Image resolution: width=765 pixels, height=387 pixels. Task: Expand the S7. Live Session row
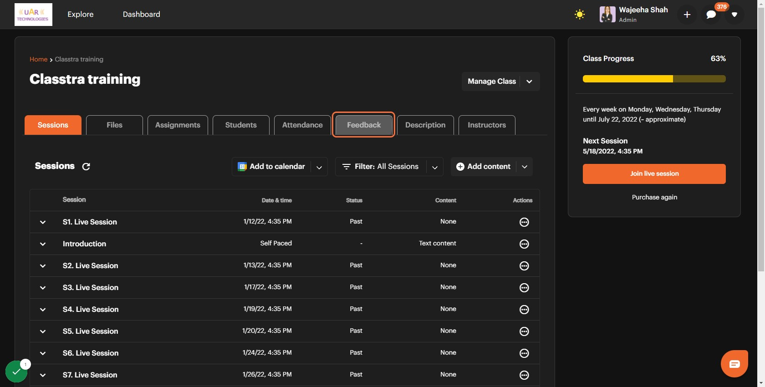pos(43,375)
